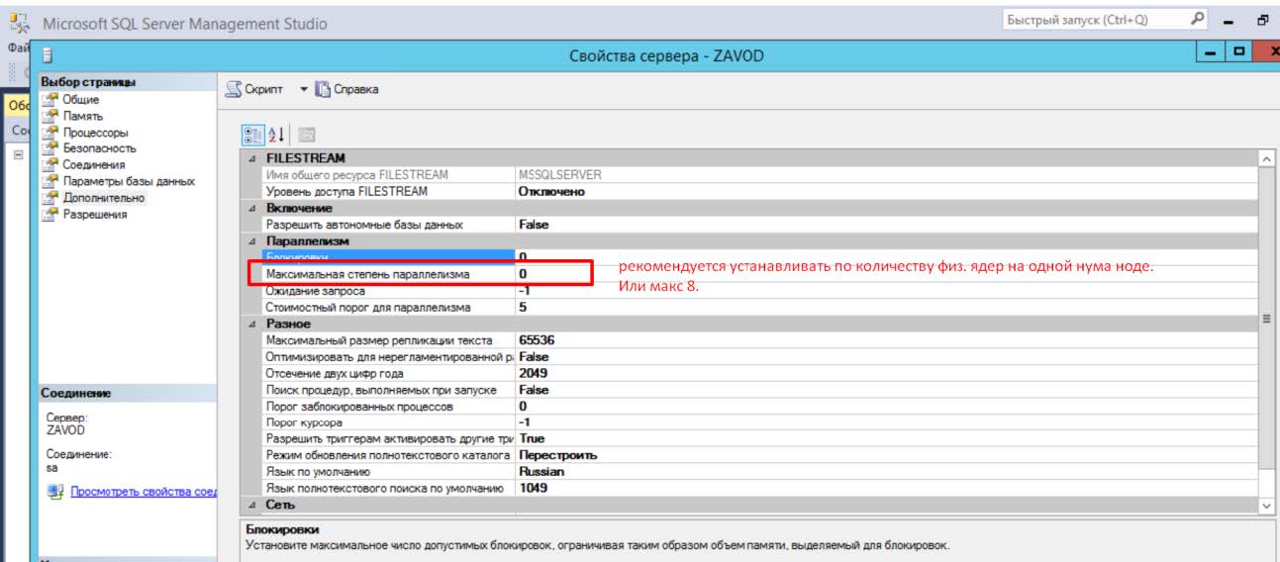Click cost threshold value 5
Viewport: 1280px width, 562px height.
coord(522,307)
